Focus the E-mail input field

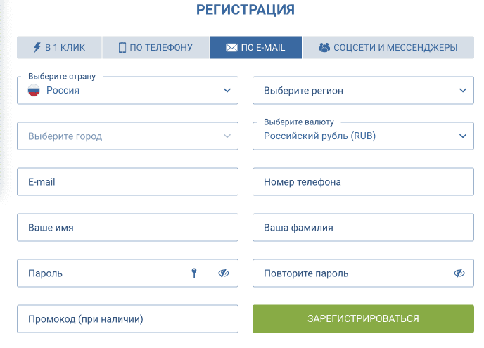pos(127,182)
